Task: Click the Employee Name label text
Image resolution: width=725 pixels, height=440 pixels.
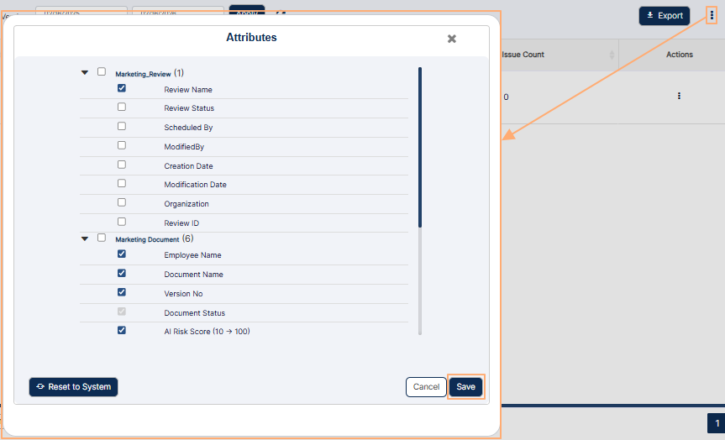Action: pos(193,255)
